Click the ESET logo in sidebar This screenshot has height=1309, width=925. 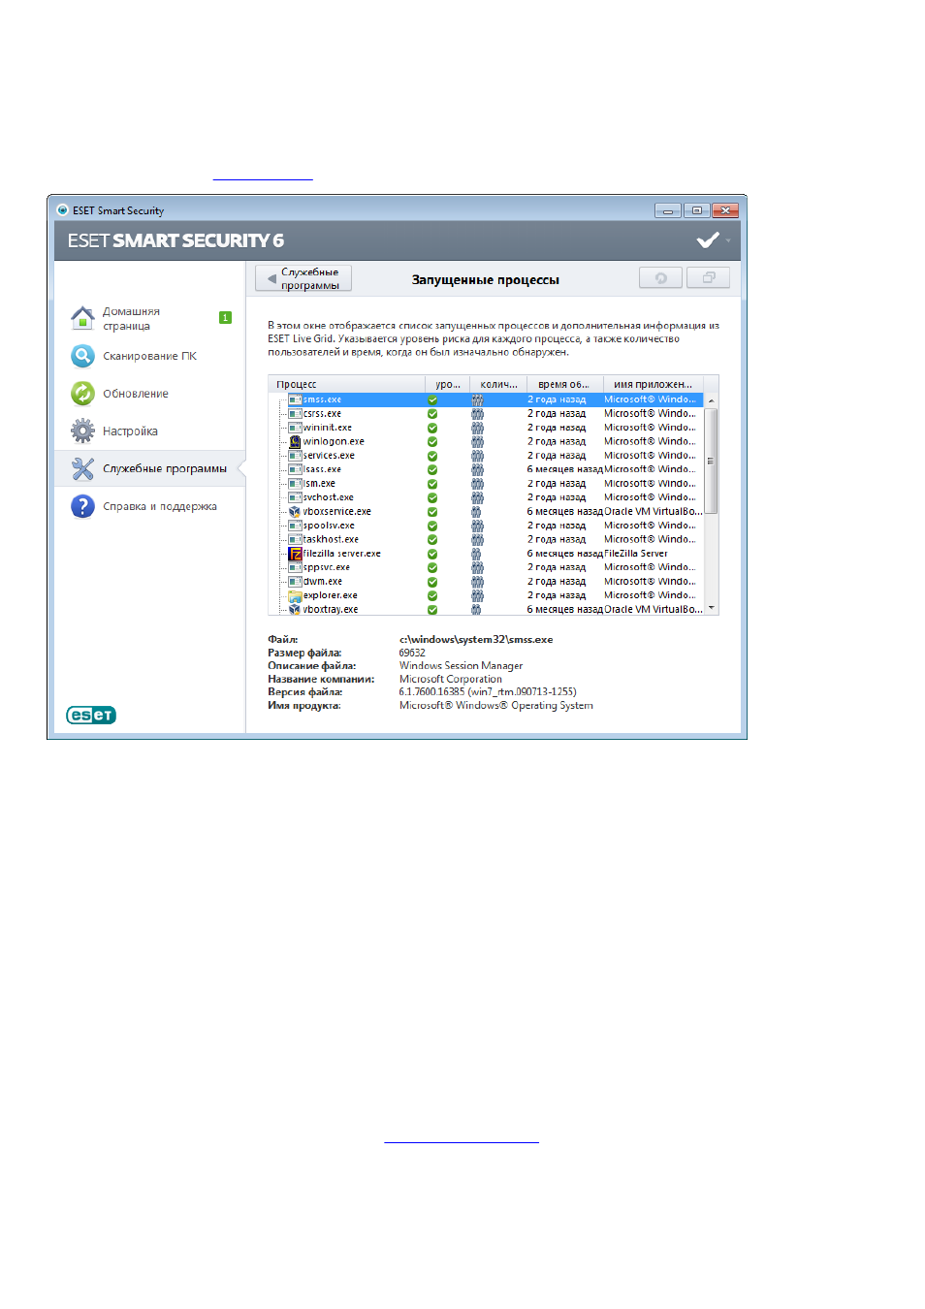pyautogui.click(x=91, y=716)
